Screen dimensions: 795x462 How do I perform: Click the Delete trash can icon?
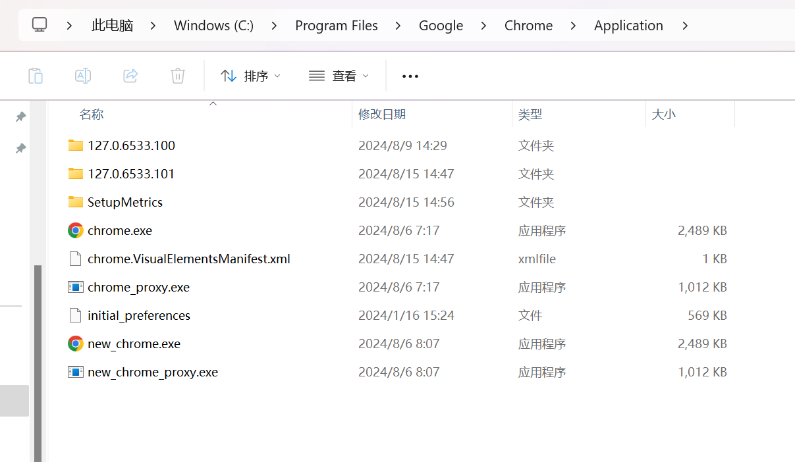point(178,76)
